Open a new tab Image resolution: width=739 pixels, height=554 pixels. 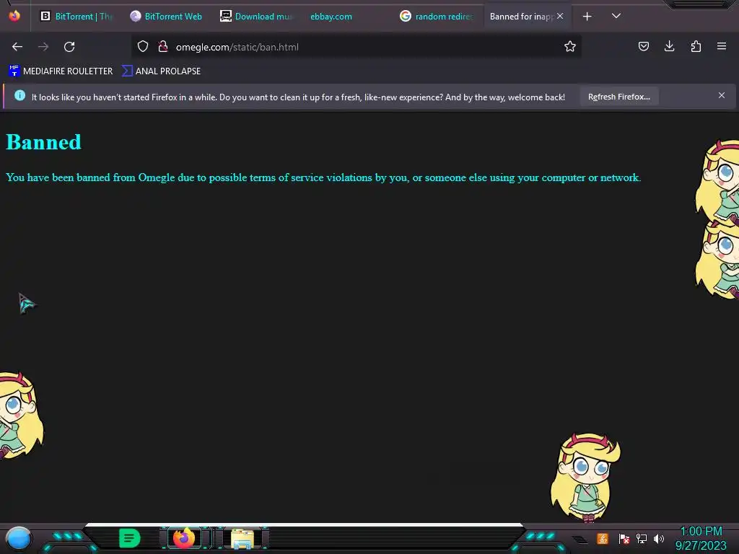(587, 17)
